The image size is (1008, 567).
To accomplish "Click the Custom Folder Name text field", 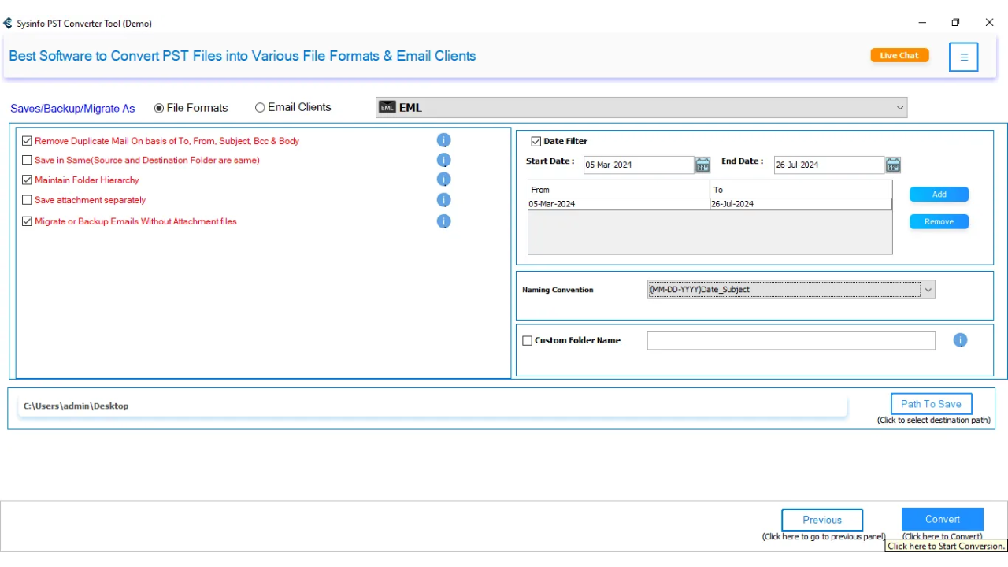I will click(791, 340).
